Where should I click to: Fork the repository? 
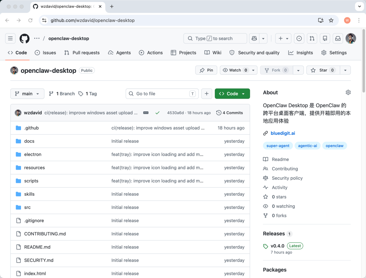point(277,70)
